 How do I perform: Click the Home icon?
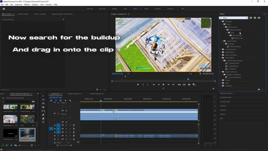4,9
